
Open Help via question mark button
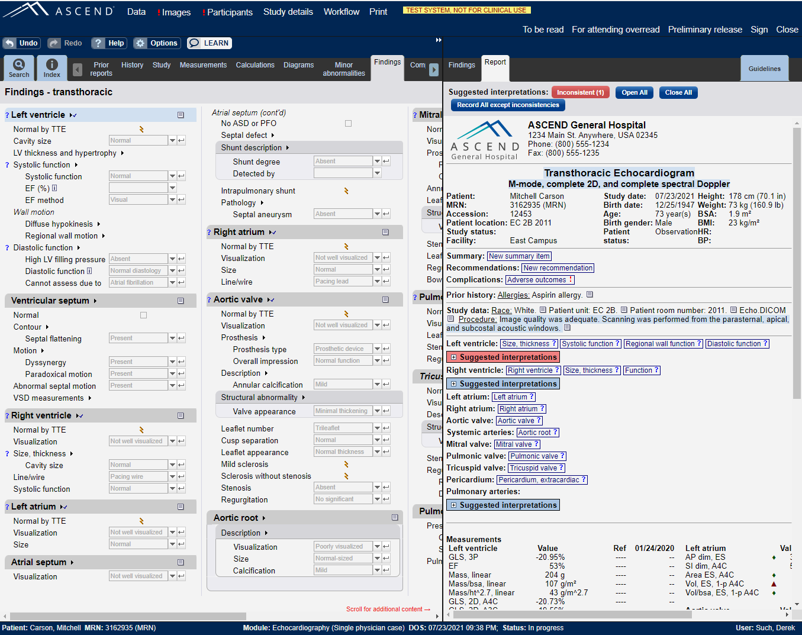(108, 43)
